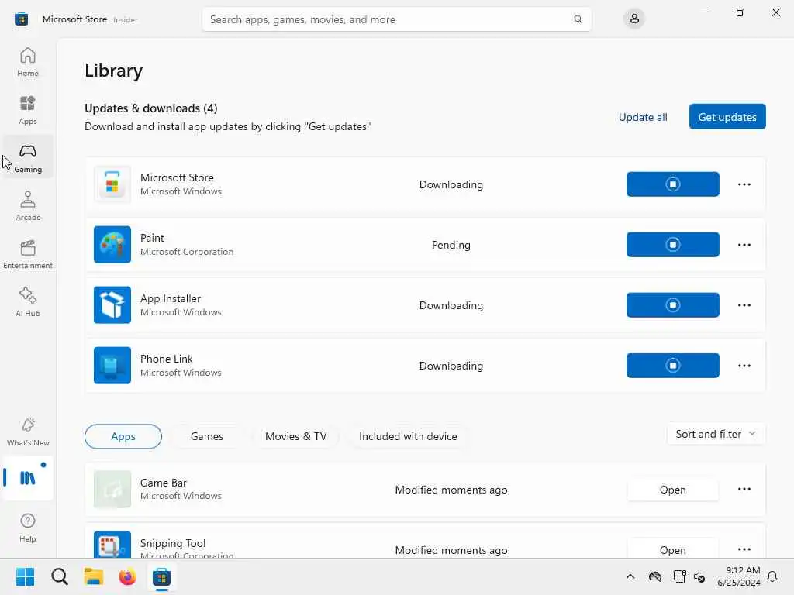Open the Entertainment section
Viewport: 794px width, 595px height.
(28, 254)
